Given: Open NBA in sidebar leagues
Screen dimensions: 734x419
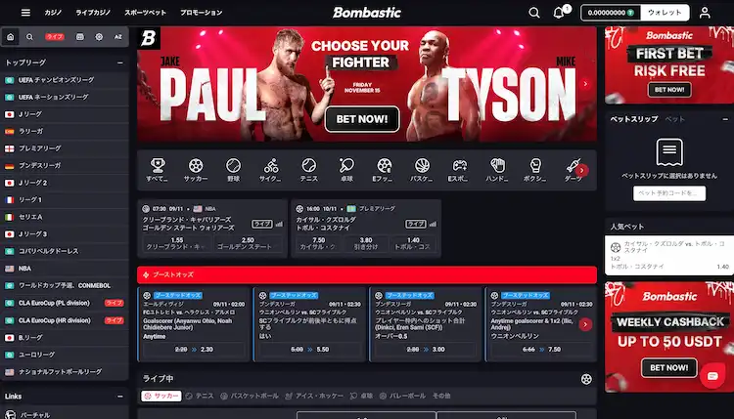Looking at the screenshot, I should [65, 269].
